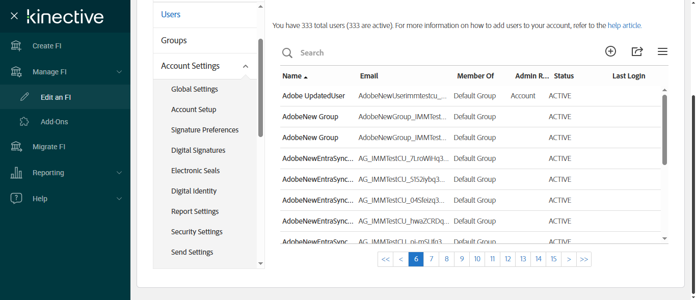Go to page 7 of users
696x300 pixels.
431,259
